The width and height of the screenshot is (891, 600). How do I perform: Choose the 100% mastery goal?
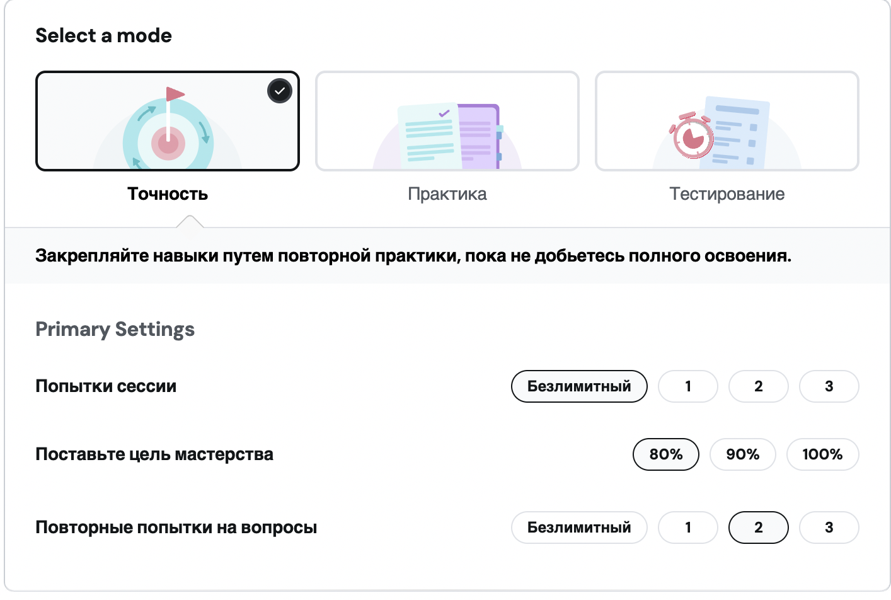[823, 454]
